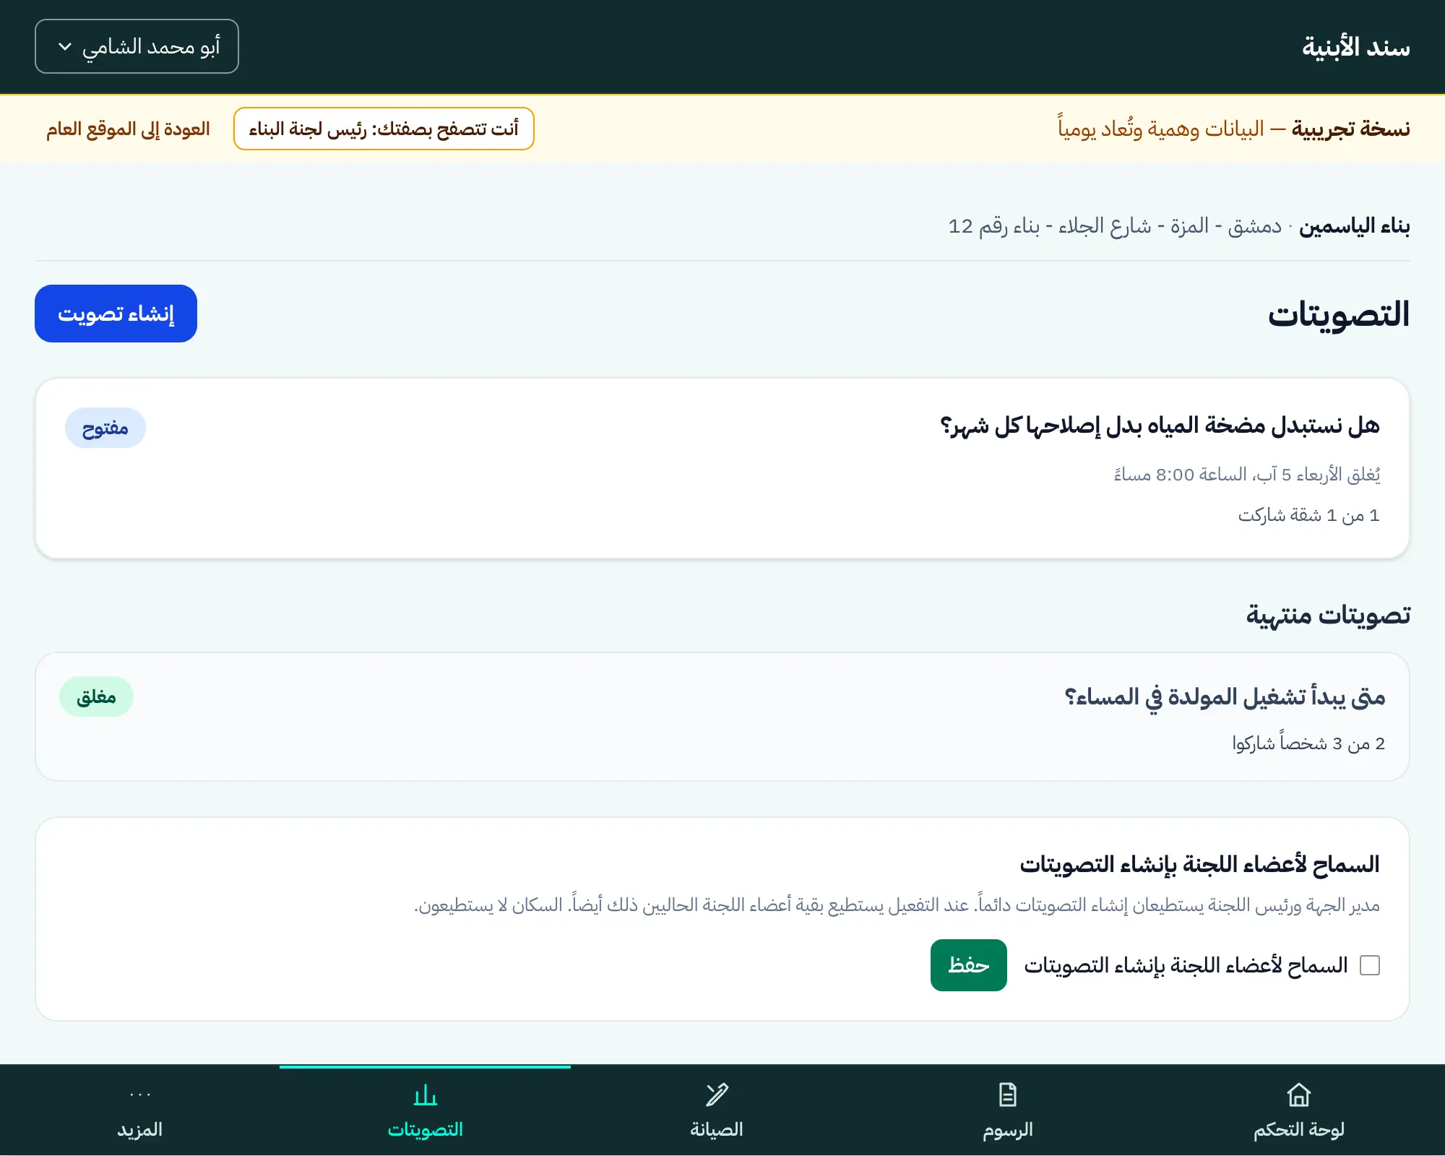Click the green حفظ button
1445x1156 pixels.
coord(968,965)
